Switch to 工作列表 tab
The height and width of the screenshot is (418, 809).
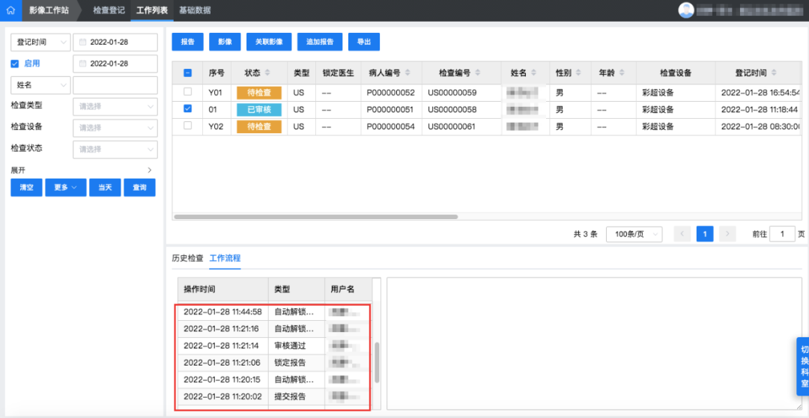(x=151, y=10)
